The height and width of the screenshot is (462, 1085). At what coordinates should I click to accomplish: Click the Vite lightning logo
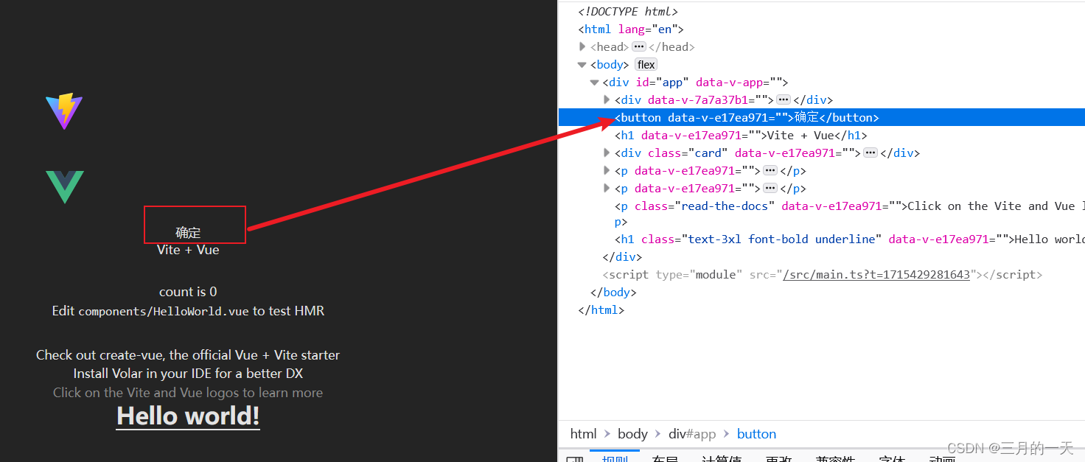tap(64, 111)
